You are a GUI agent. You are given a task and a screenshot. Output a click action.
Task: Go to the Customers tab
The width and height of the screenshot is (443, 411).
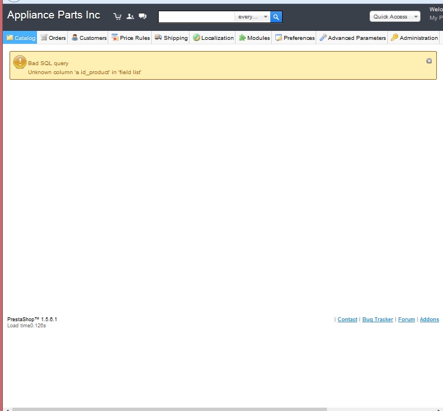point(89,38)
